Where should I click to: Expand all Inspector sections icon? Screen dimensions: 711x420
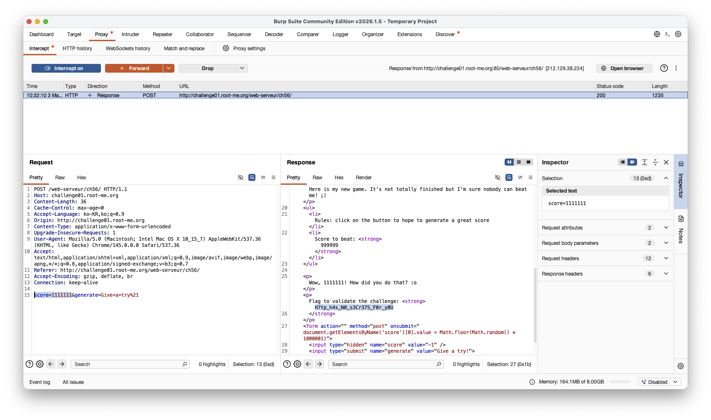click(x=645, y=162)
